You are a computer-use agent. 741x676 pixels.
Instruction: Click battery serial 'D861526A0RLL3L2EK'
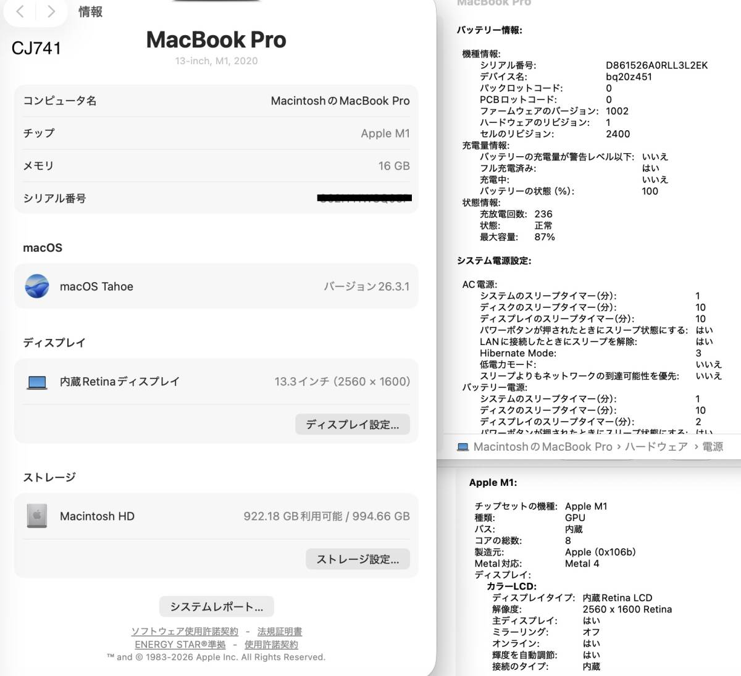click(657, 65)
